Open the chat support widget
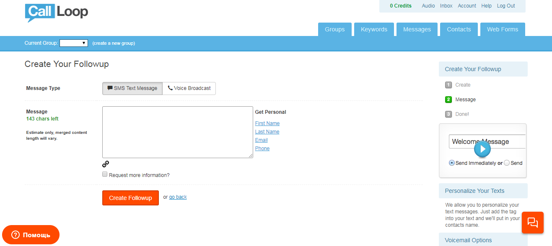This screenshot has height=246, width=552. (x=532, y=222)
